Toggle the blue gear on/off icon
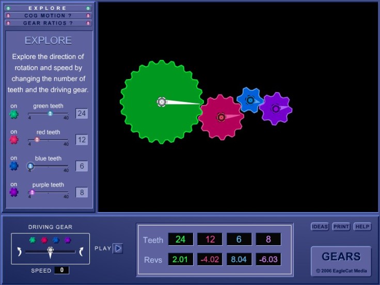 click(x=14, y=166)
